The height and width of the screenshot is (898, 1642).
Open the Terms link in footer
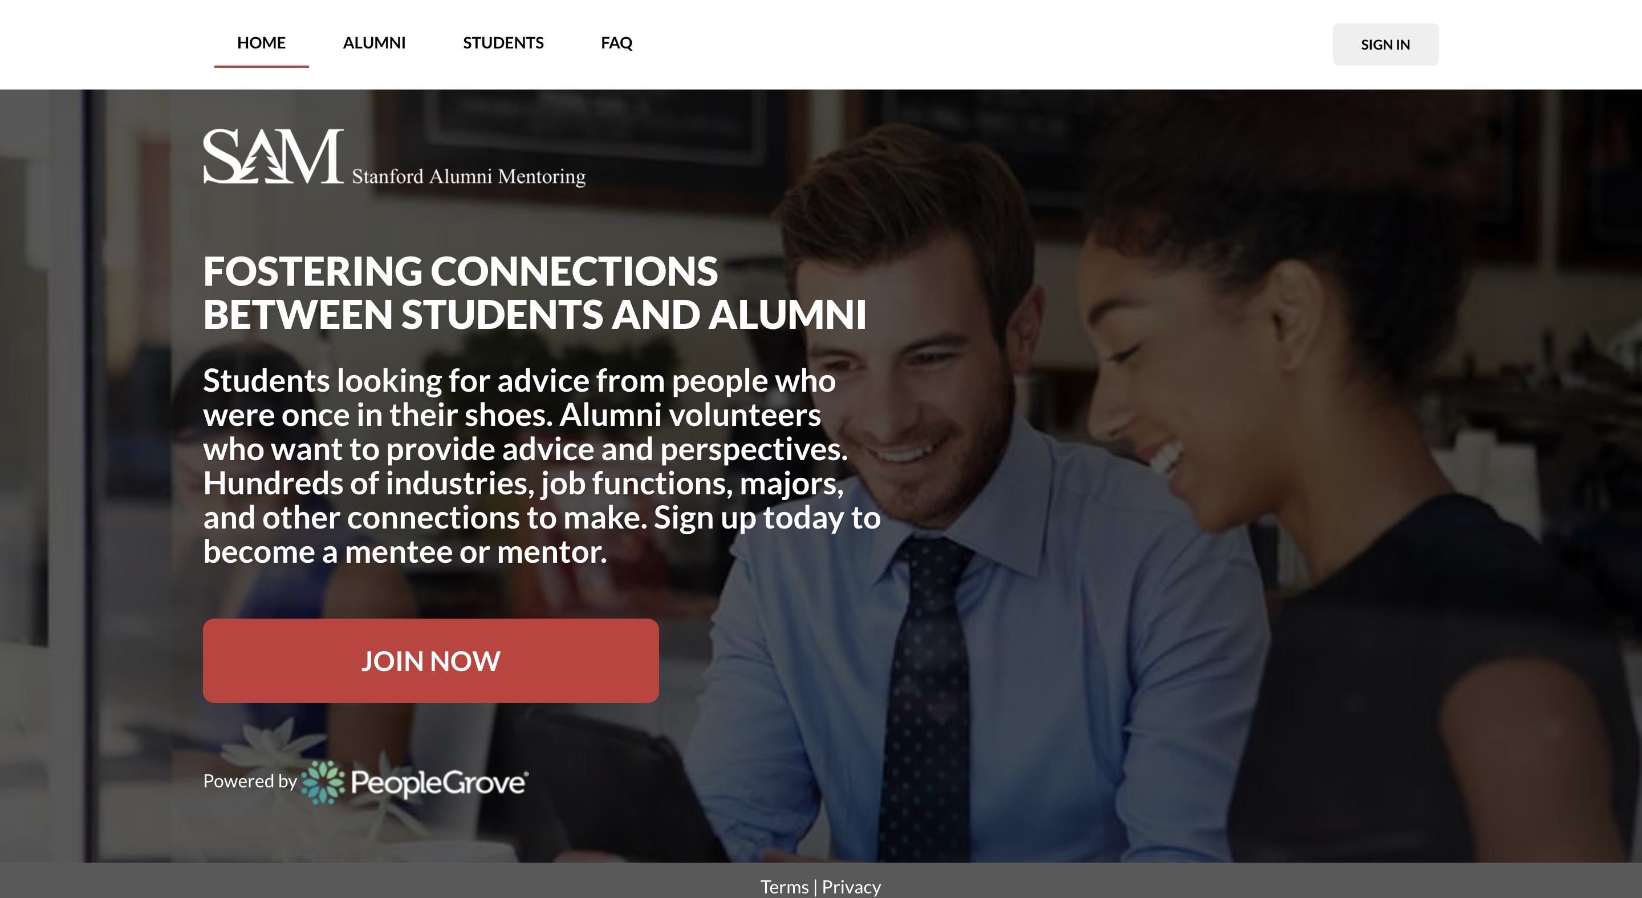[x=784, y=887]
